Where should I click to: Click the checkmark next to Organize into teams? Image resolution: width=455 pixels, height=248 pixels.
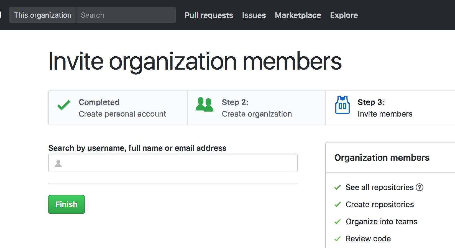338,222
